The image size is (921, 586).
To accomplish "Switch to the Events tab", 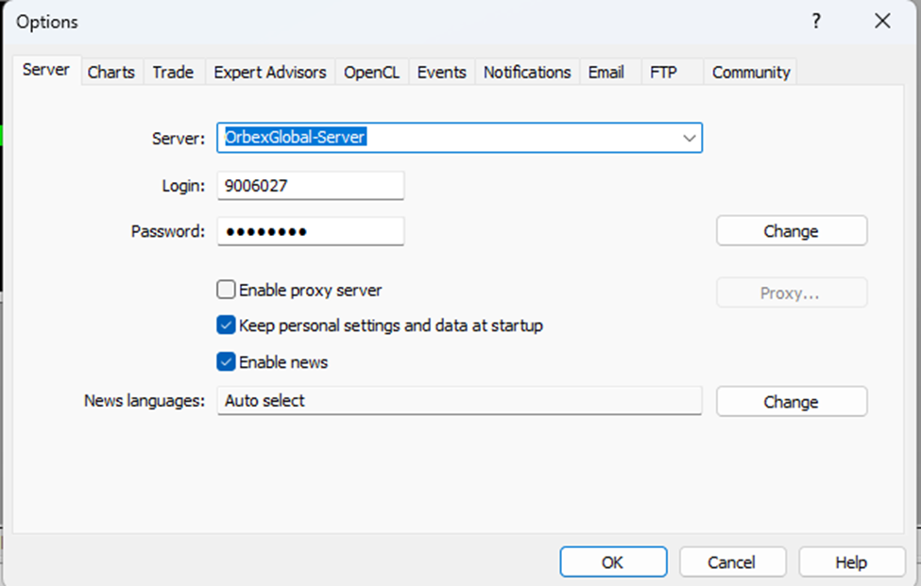I will pyautogui.click(x=442, y=72).
